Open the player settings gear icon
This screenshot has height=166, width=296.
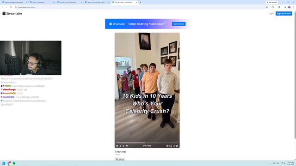click(x=167, y=146)
